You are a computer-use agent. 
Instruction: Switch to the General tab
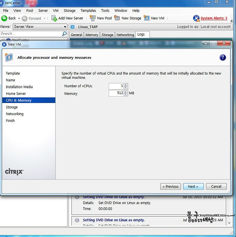tap(76, 35)
